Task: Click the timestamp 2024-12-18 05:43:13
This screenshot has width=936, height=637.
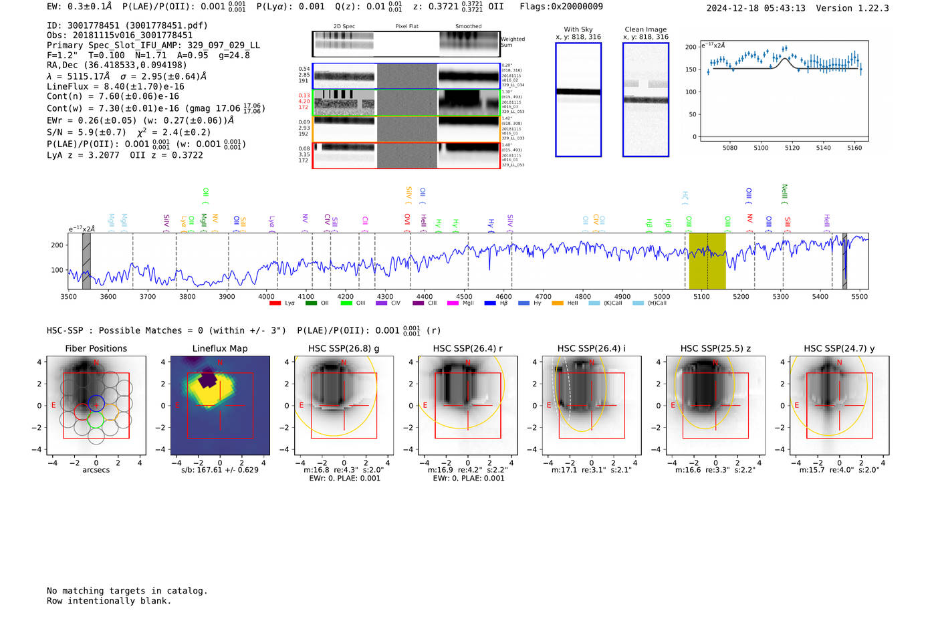Action: click(756, 8)
